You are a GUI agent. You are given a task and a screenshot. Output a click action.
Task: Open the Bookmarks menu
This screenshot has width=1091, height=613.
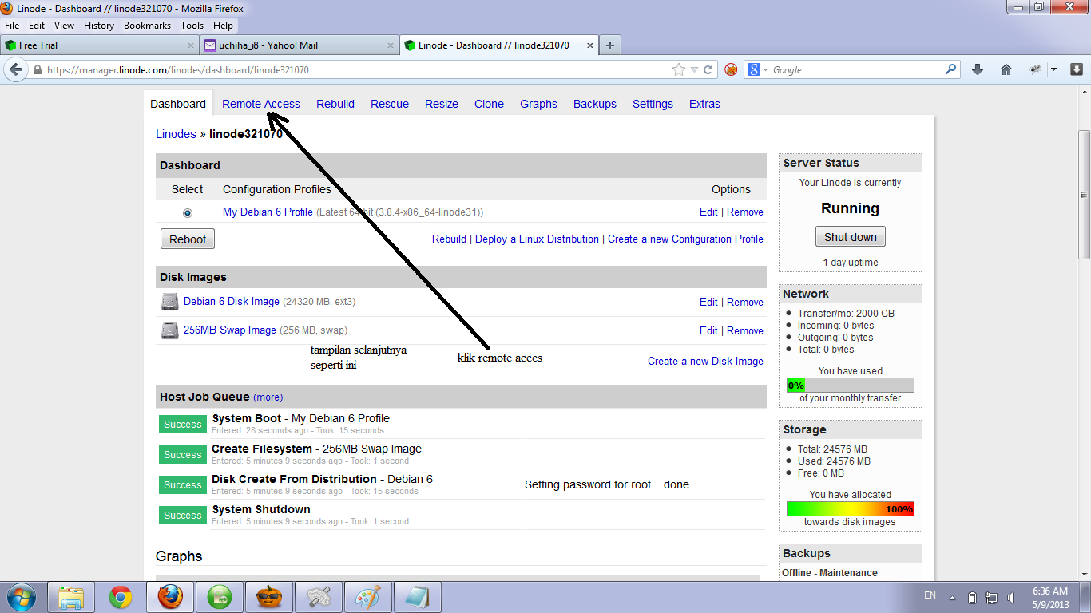point(147,26)
